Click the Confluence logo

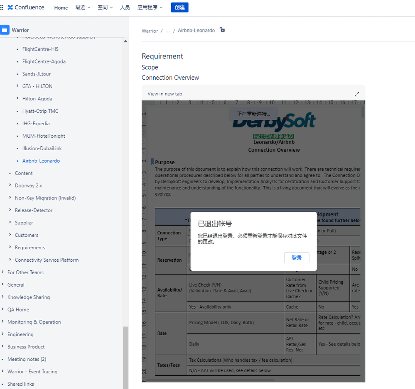click(26, 7)
